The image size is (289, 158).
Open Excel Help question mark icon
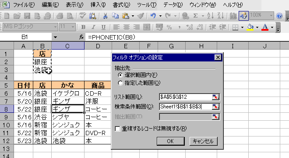point(279,16)
